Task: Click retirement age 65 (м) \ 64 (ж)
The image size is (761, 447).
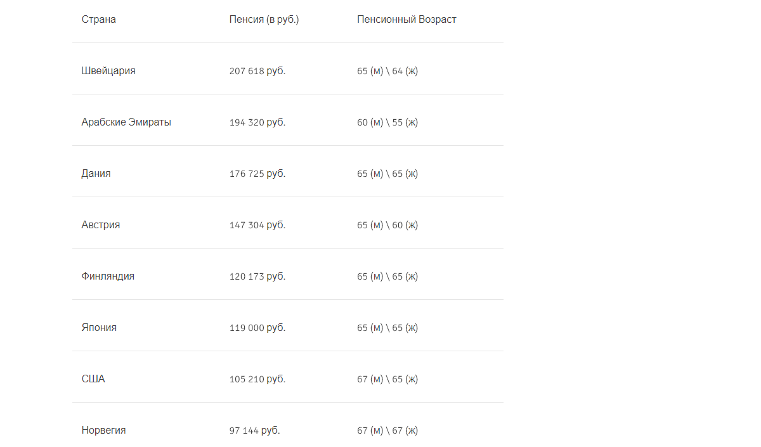Action: click(x=387, y=71)
